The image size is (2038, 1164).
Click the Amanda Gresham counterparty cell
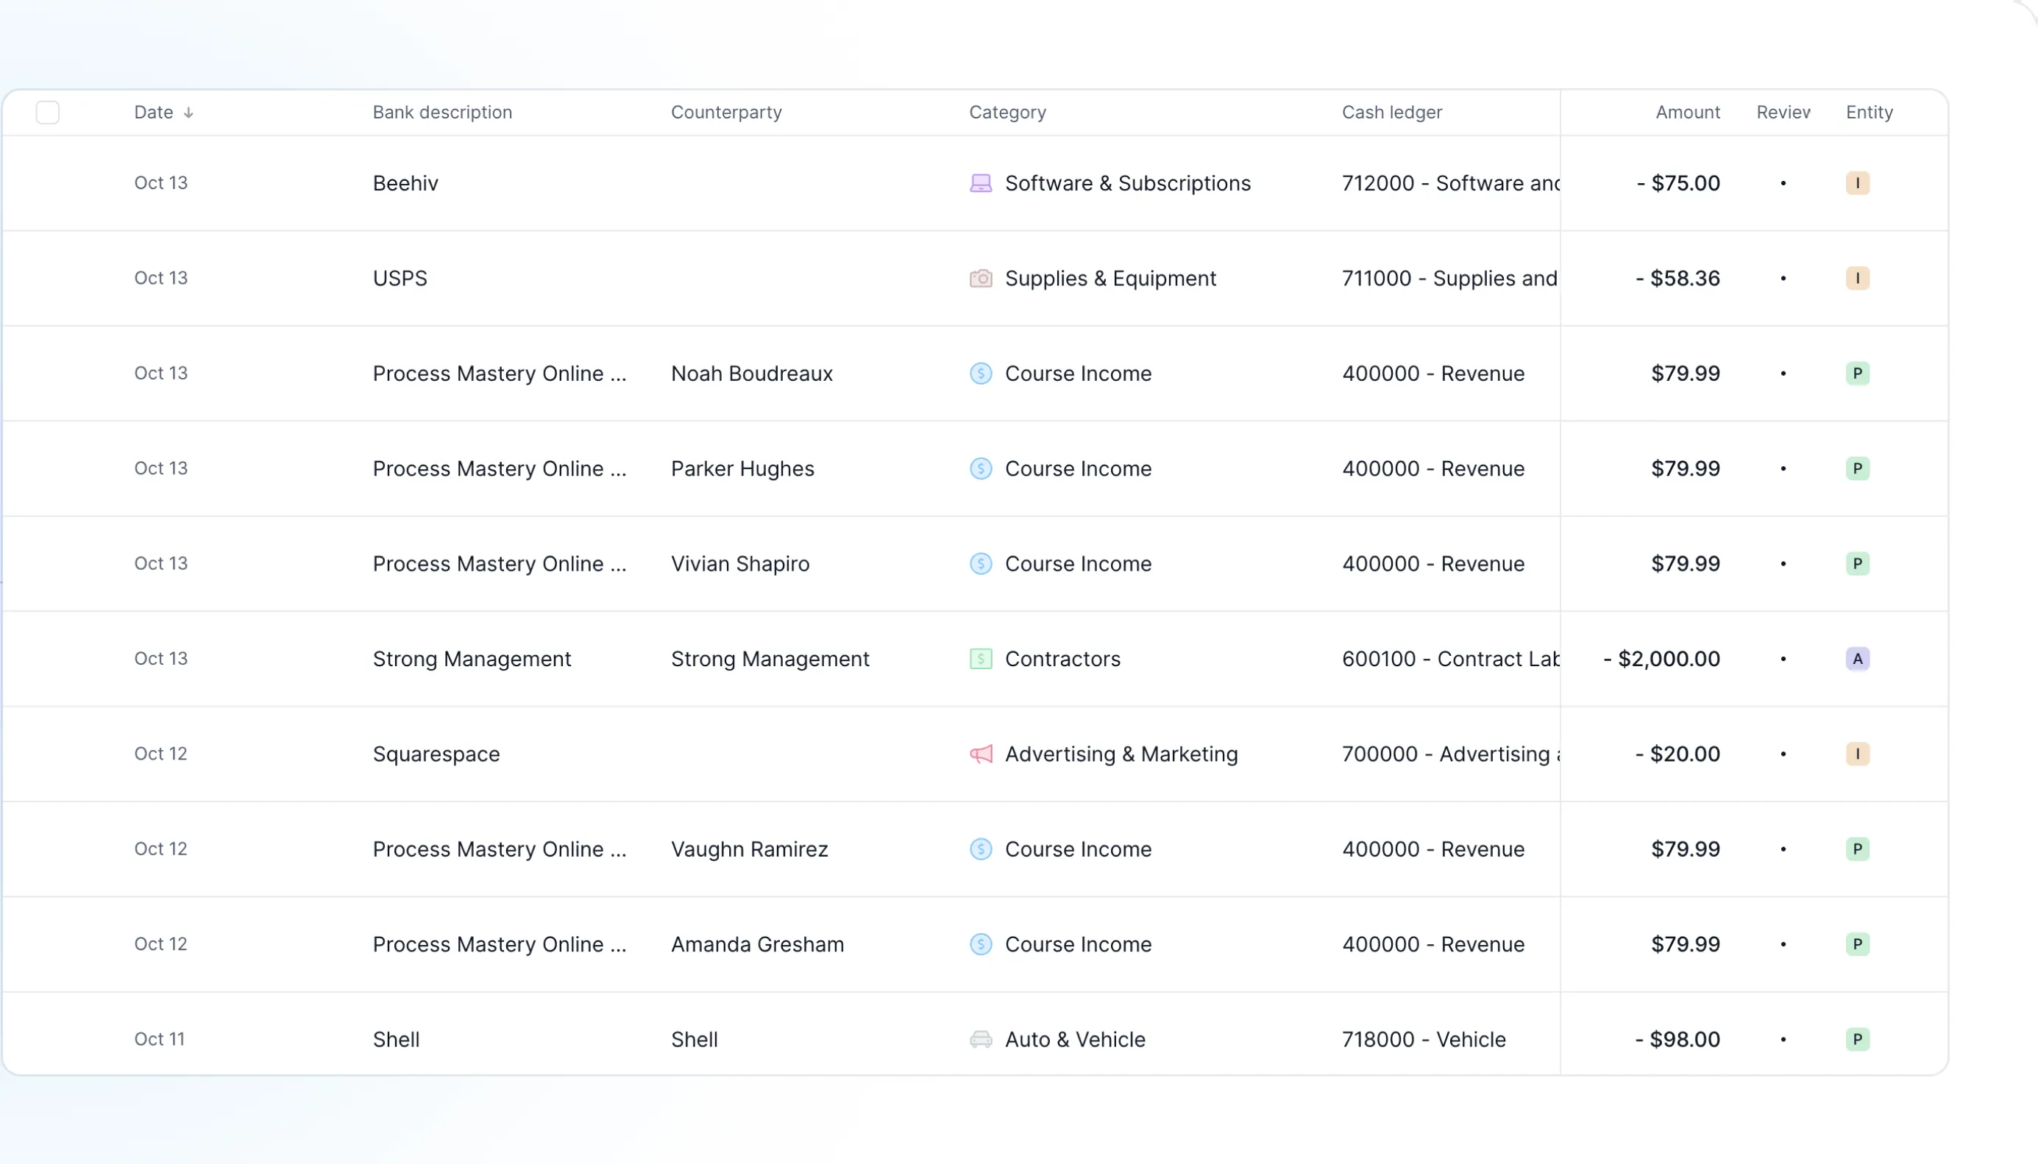point(758,944)
